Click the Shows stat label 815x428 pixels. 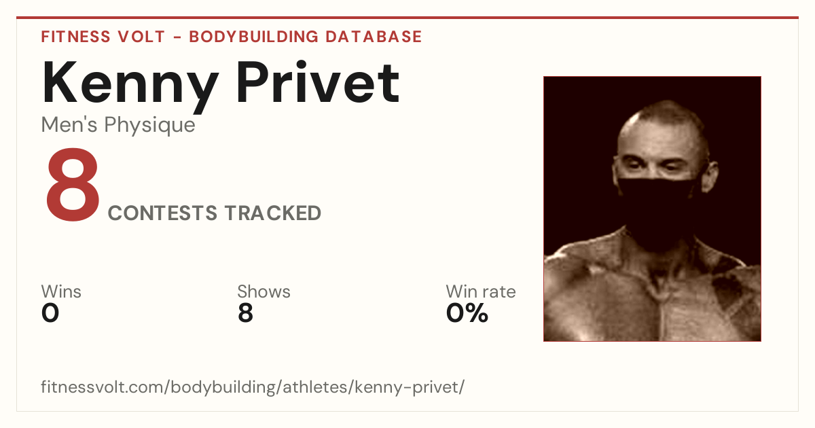tap(264, 291)
